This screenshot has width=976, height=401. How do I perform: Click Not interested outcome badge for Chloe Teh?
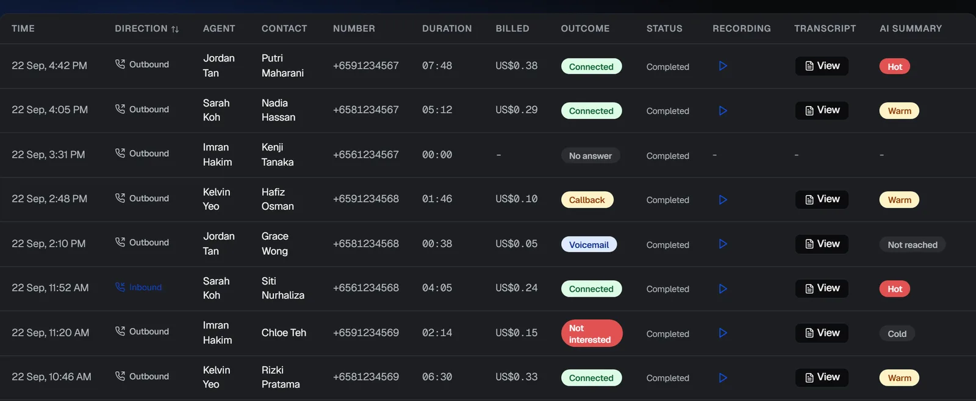coord(591,333)
